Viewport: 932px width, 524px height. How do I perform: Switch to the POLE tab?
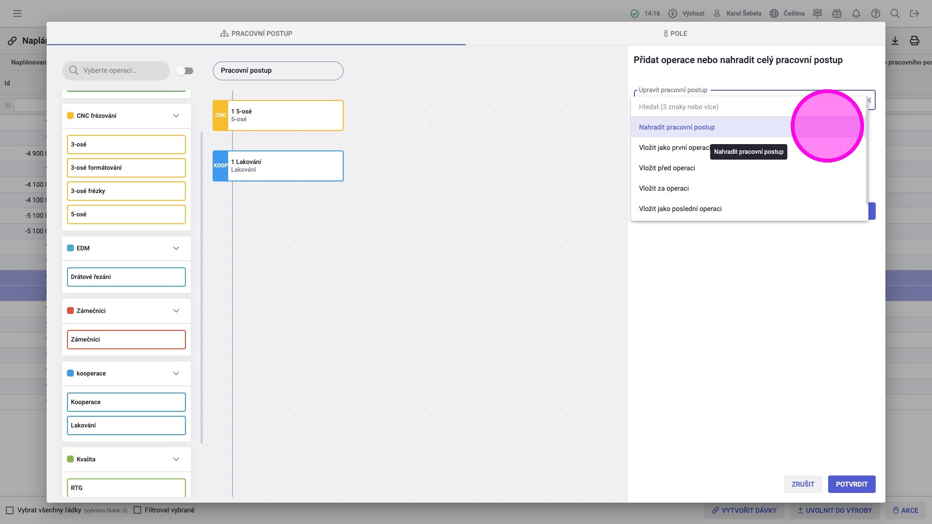point(675,33)
